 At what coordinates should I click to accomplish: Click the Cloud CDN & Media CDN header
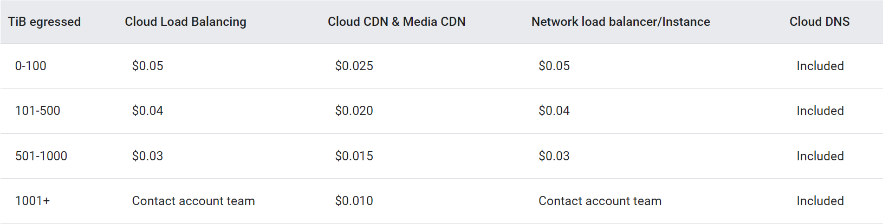click(397, 22)
